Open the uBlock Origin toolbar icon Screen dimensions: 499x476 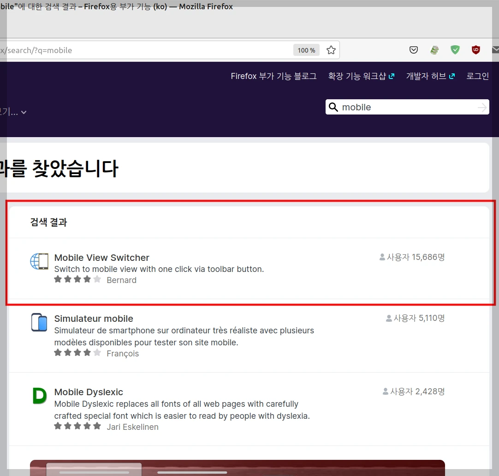click(x=476, y=50)
